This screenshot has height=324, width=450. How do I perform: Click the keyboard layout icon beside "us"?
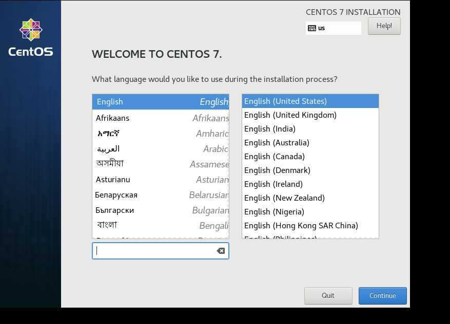[311, 28]
